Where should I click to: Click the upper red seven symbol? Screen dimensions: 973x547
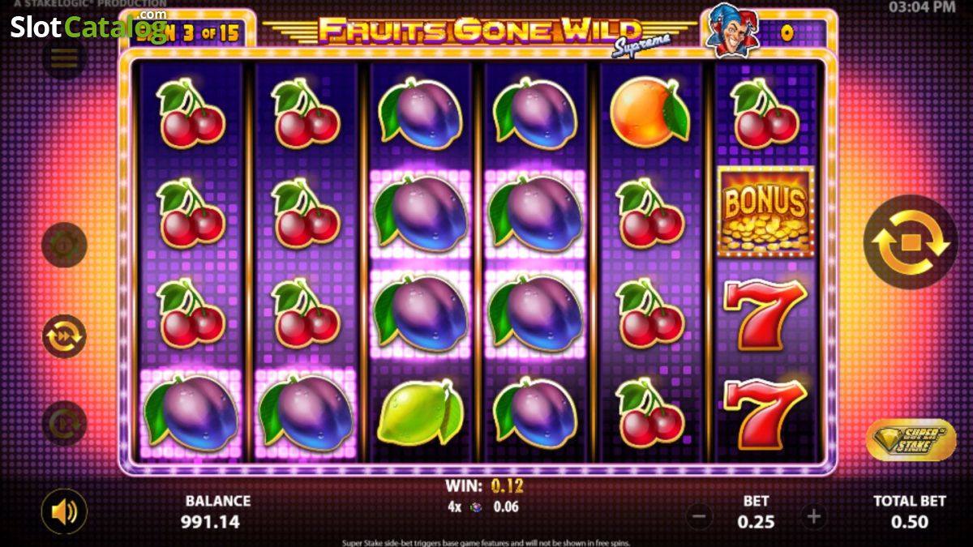click(765, 311)
